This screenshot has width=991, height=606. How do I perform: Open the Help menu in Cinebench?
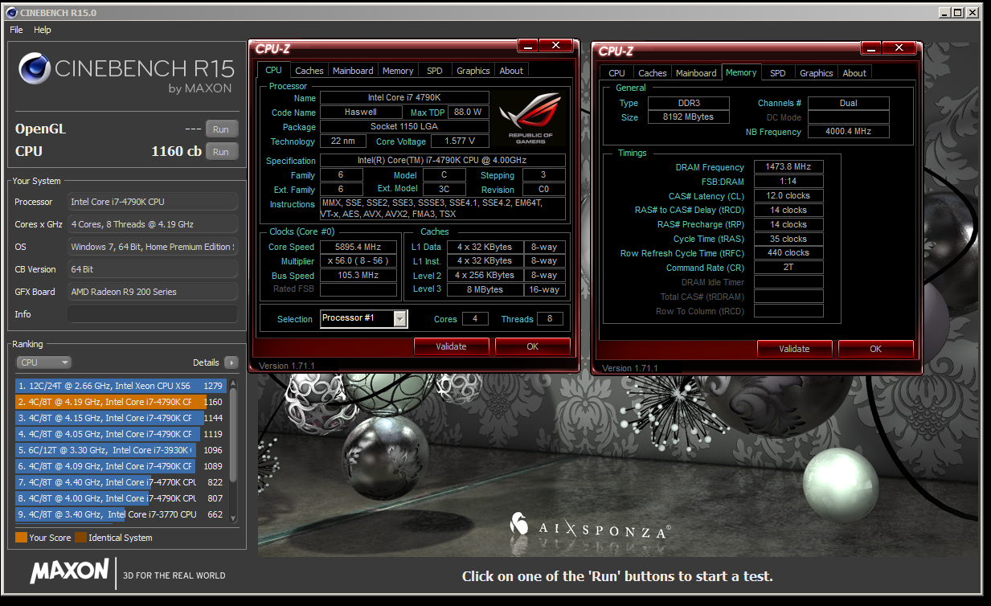(x=43, y=30)
